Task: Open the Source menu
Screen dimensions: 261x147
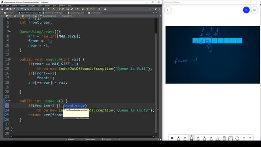Action: click(14, 6)
